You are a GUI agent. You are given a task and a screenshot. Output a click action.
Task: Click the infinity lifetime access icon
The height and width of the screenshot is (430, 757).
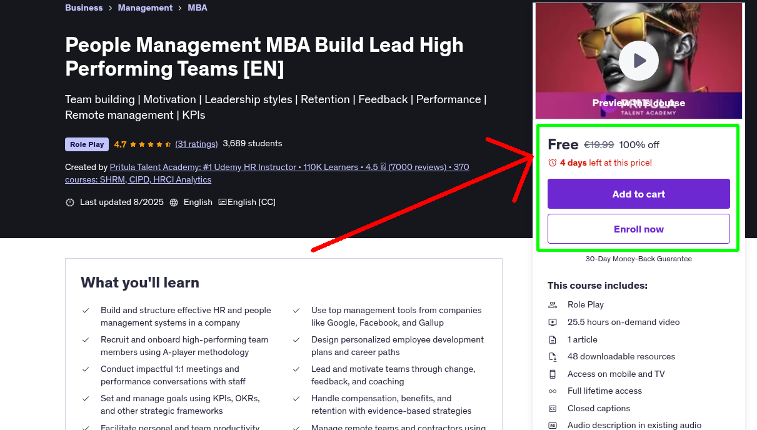553,391
